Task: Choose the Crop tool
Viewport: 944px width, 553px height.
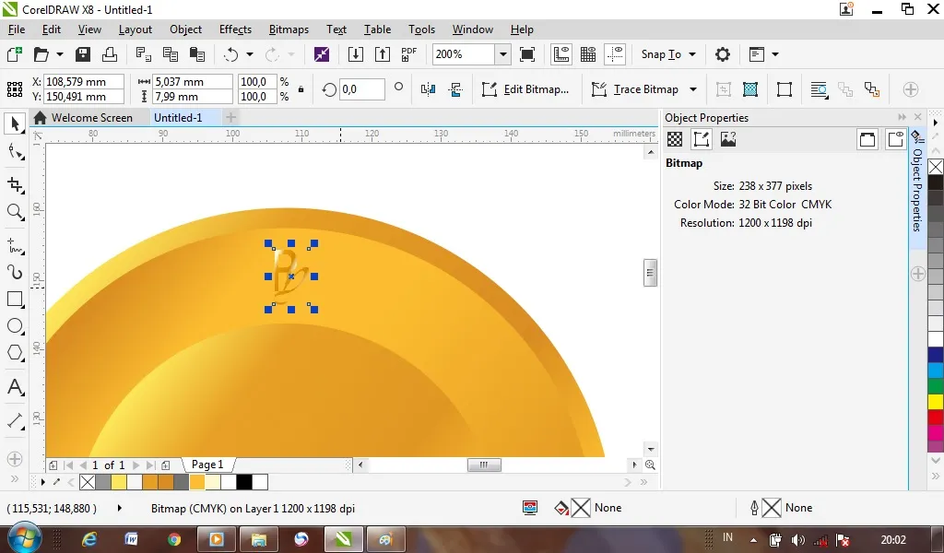Action: 15,184
